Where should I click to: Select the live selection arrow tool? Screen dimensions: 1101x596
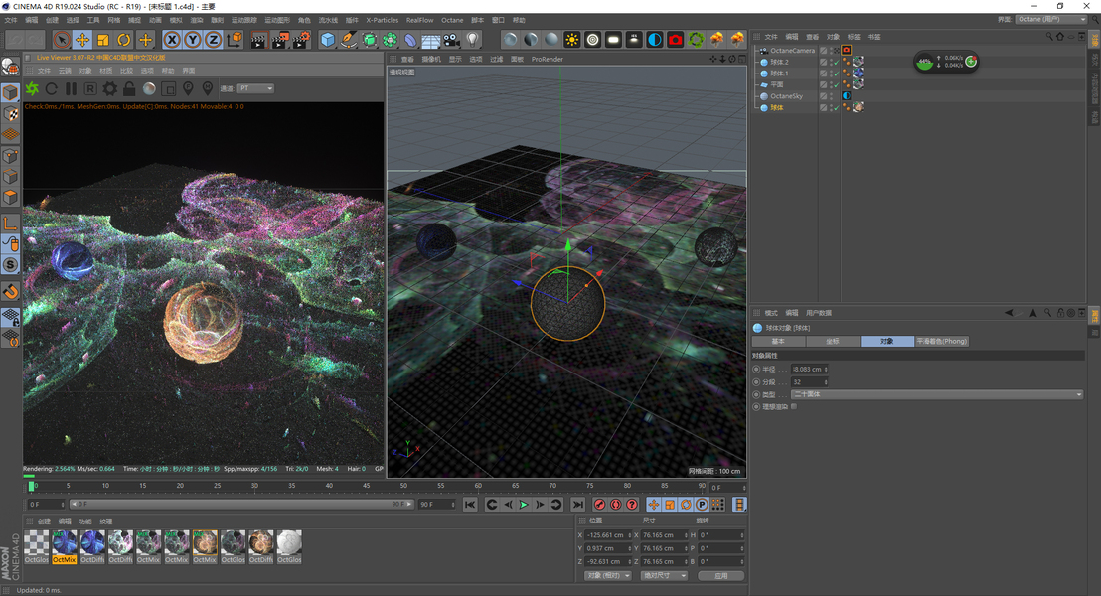click(x=61, y=40)
